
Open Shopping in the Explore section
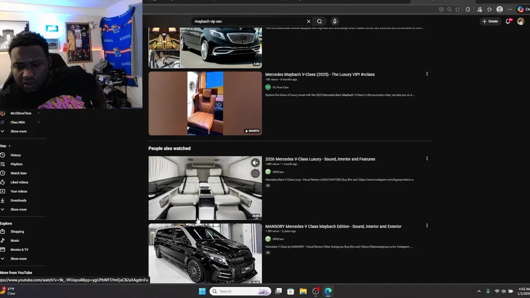17,232
